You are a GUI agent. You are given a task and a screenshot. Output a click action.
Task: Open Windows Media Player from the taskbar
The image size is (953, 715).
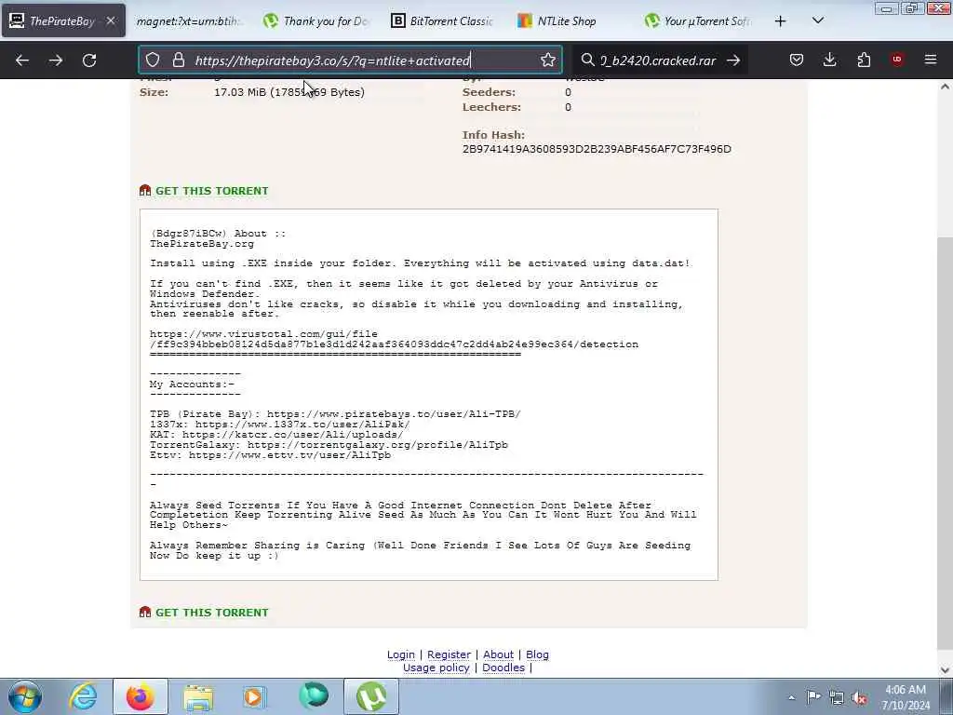click(255, 696)
